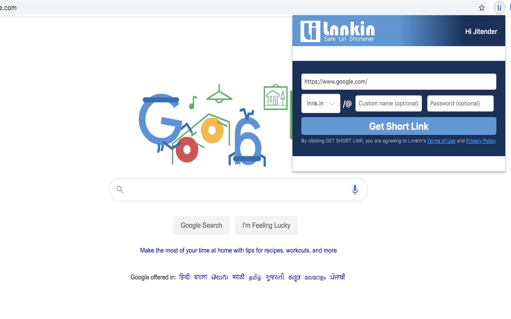The image size is (511, 319).
Task: Open the tips for recipes and workouts link
Action: [238, 250]
